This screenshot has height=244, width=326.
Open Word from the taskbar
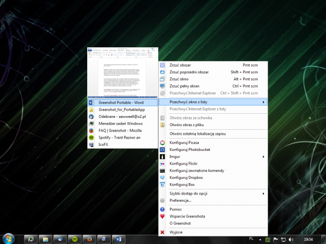click(119, 239)
